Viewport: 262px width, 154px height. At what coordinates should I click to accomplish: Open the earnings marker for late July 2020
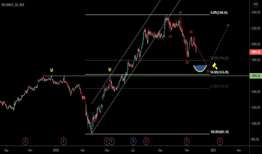pos(146,141)
